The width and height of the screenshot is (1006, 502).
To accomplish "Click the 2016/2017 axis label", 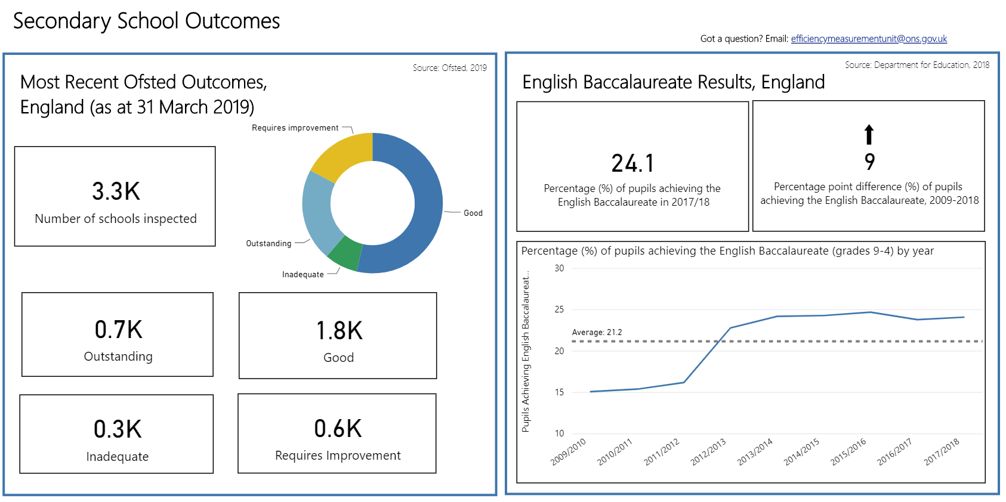I will (895, 452).
